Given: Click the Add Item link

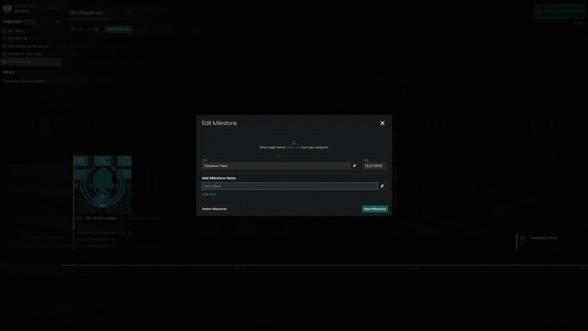Looking at the screenshot, I should click(209, 194).
